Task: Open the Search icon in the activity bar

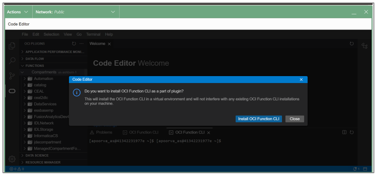Action: (x=12, y=61)
